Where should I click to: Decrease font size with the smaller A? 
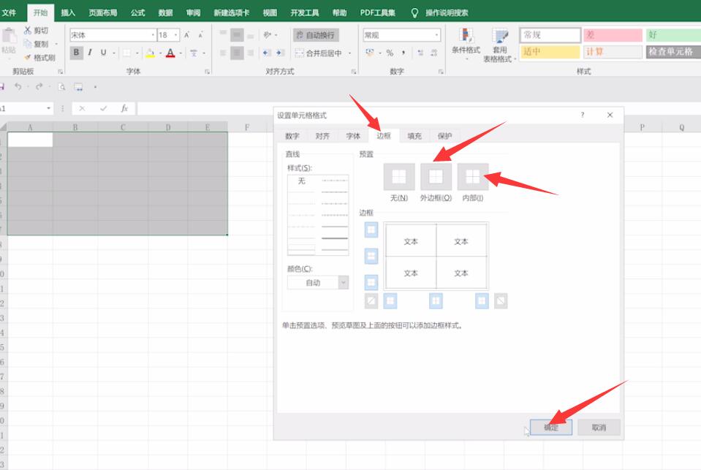[201, 35]
